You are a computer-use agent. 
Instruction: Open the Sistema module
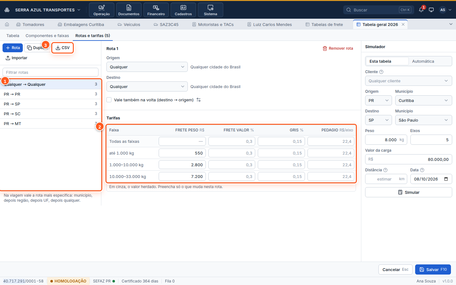pyautogui.click(x=211, y=10)
